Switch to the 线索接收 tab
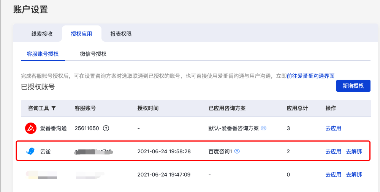 [42, 34]
